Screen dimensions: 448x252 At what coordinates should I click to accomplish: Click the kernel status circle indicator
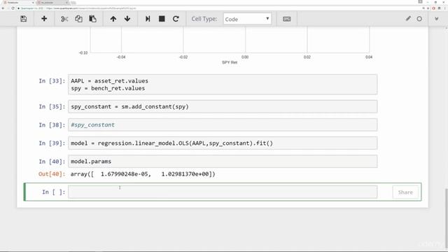pos(419,19)
